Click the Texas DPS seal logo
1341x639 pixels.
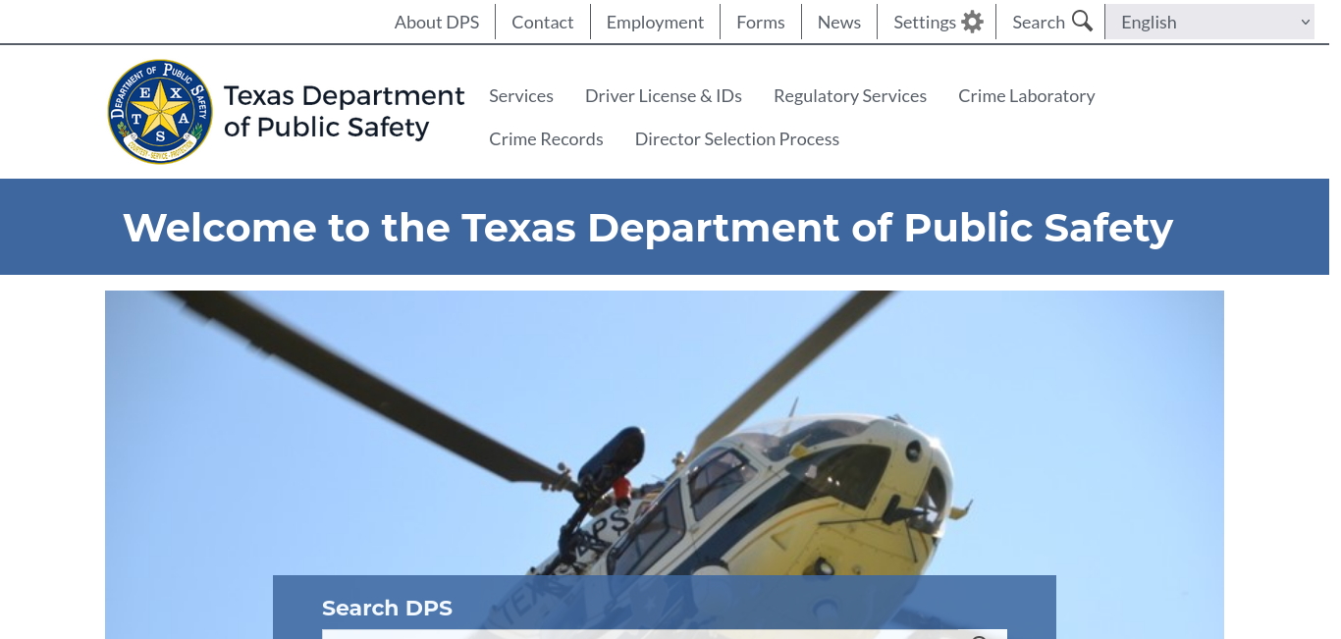tap(160, 111)
